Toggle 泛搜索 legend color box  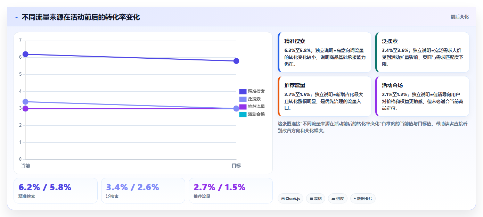coord(243,99)
